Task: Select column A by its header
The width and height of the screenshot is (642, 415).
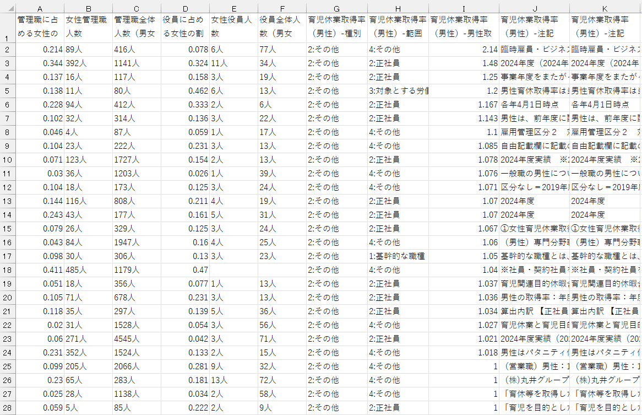Action: point(40,8)
